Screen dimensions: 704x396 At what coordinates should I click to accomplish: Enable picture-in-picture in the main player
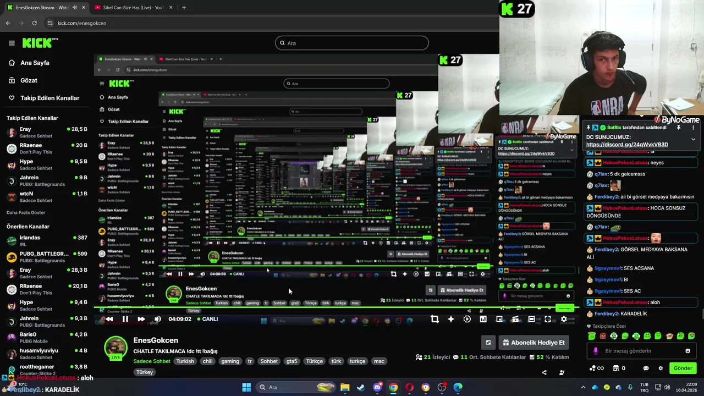(x=499, y=319)
